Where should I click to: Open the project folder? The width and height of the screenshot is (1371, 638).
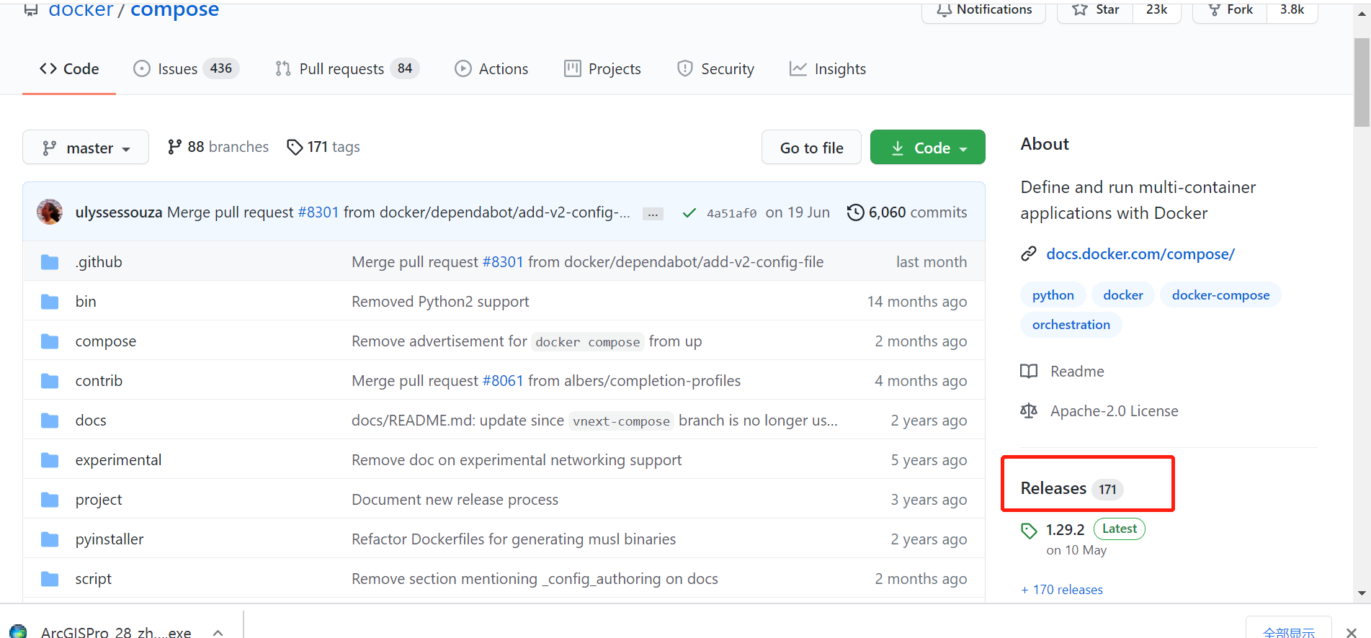99,500
